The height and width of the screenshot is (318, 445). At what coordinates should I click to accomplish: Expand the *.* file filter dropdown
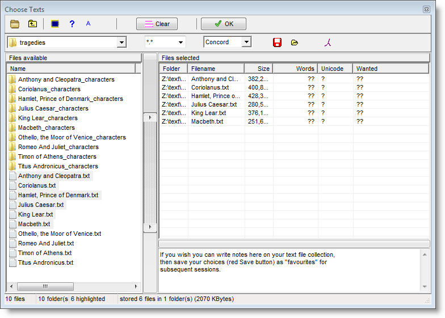click(180, 43)
